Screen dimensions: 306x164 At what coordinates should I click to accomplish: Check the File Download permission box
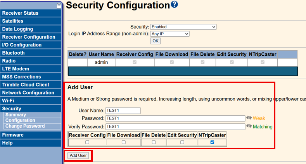point(124,142)
